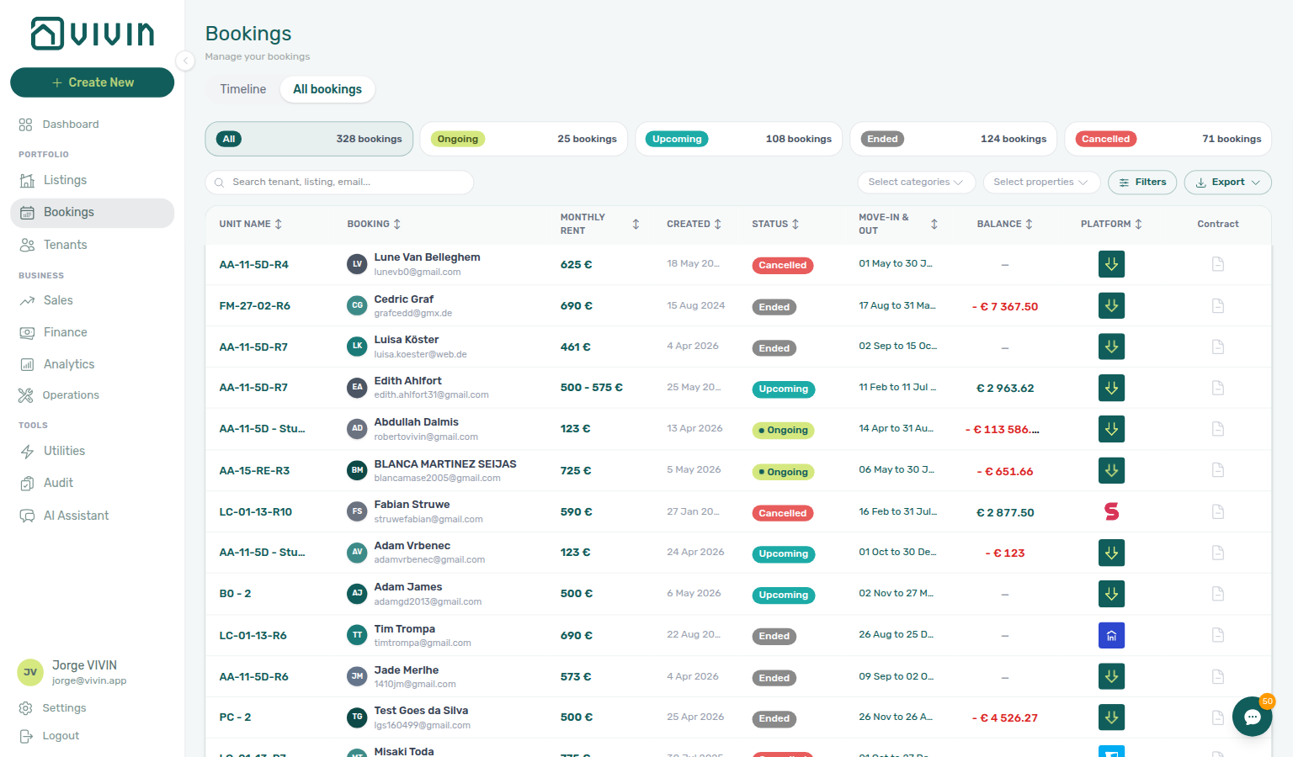The width and height of the screenshot is (1293, 757).
Task: Open the chat support bubble
Action: [x=1252, y=717]
